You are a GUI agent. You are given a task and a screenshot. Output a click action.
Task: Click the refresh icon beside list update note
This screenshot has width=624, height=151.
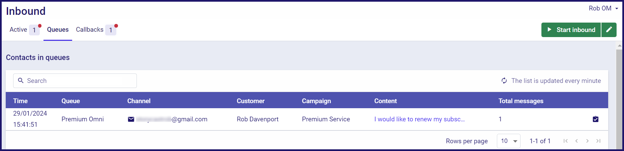pos(504,81)
